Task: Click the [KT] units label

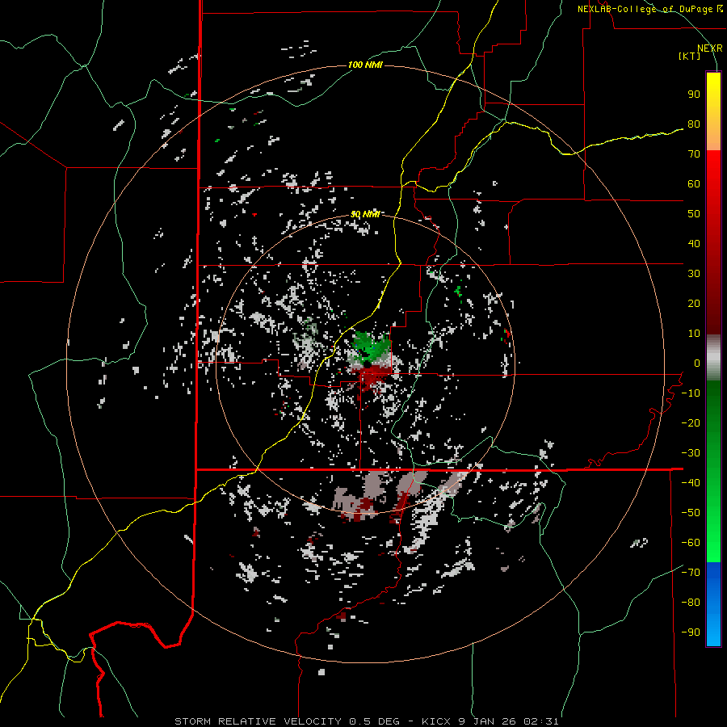Action: pos(690,56)
